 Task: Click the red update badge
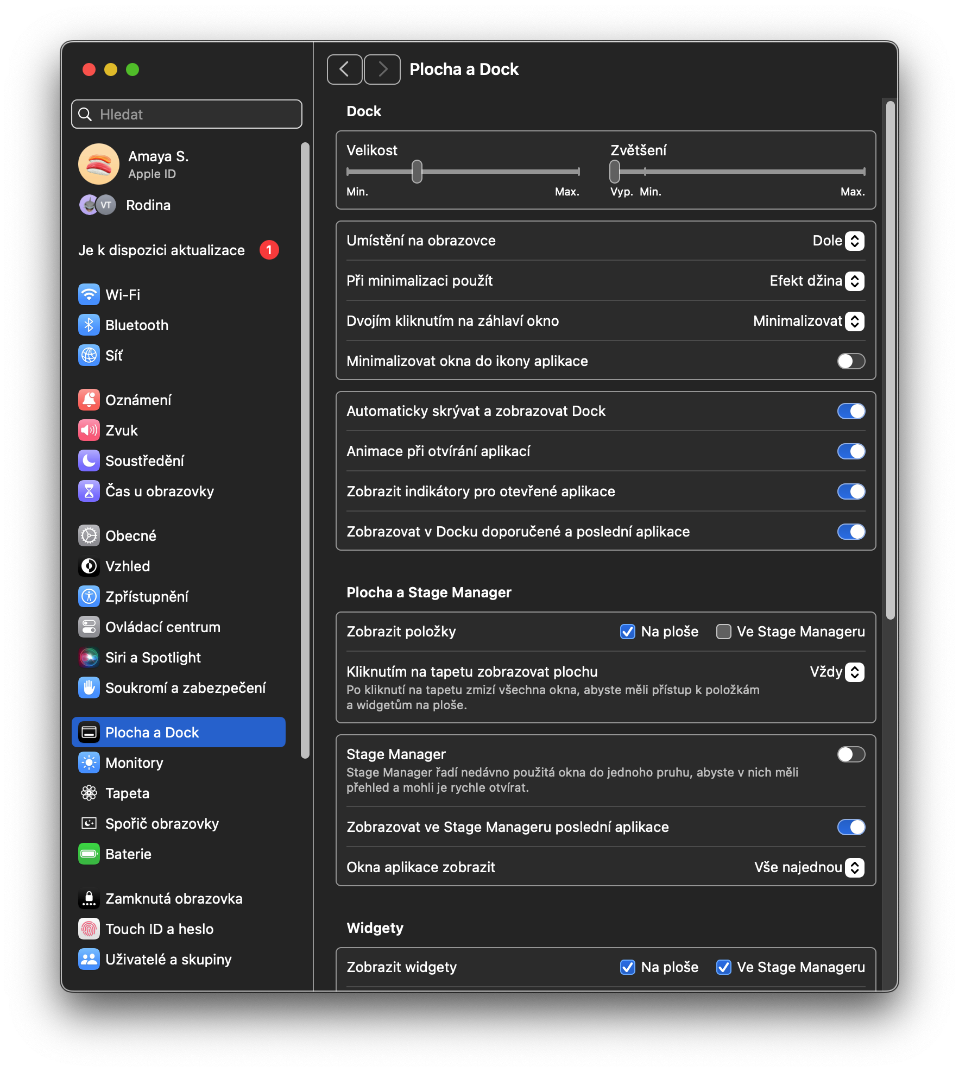pyautogui.click(x=269, y=250)
